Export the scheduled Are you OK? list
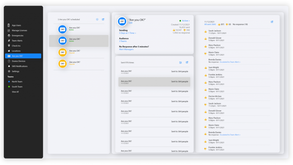The image size is (293, 165). tap(103, 19)
